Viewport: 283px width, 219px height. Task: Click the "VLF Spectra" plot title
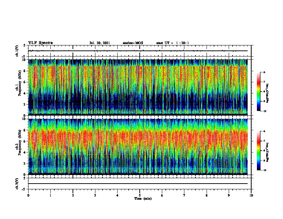tap(40, 43)
